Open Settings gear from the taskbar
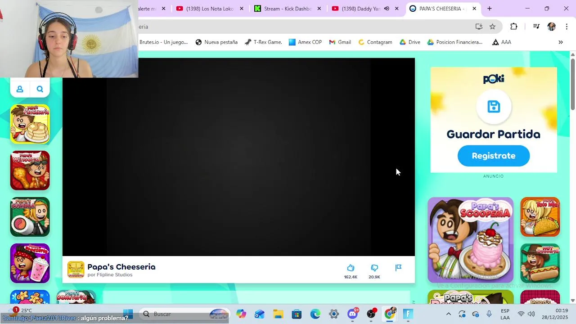Screen dimensions: 576x324 tap(333, 314)
